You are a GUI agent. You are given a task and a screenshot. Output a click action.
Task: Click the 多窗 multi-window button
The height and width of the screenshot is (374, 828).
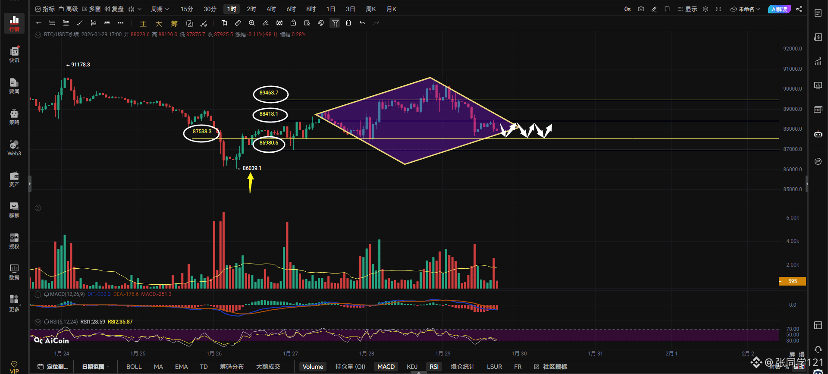(x=91, y=9)
